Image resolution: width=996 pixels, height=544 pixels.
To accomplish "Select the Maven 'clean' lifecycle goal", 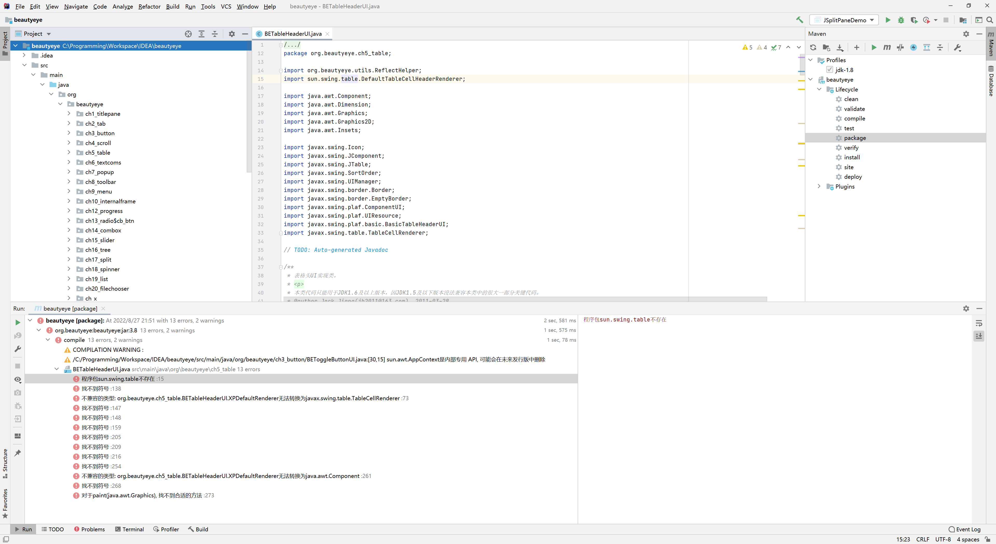I will tap(851, 99).
